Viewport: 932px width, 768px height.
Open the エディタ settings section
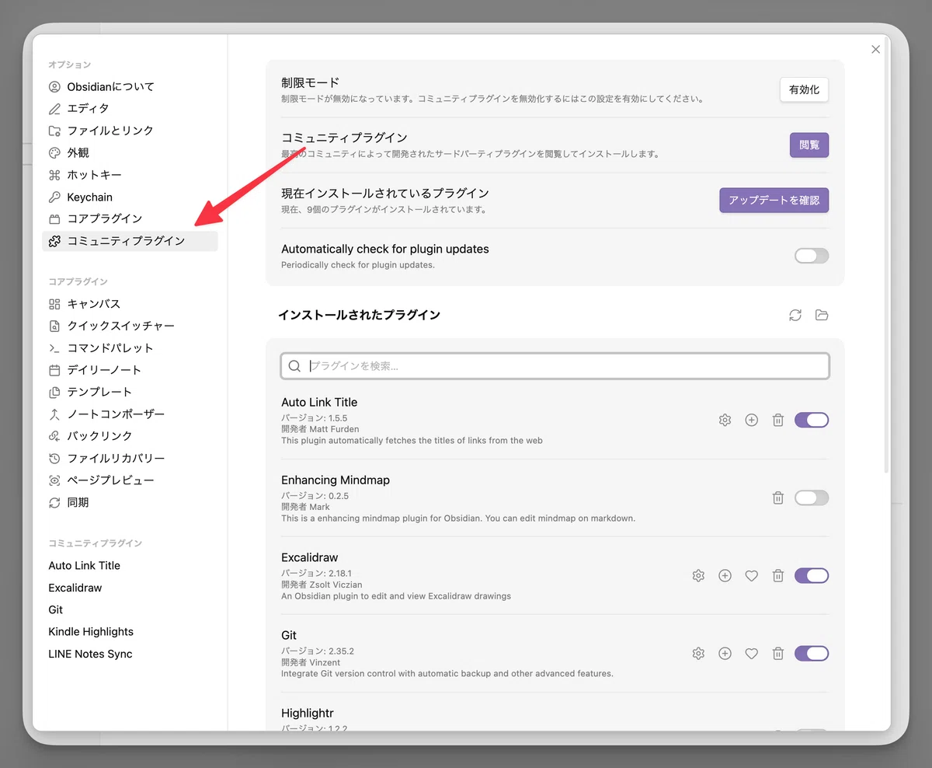point(130,108)
